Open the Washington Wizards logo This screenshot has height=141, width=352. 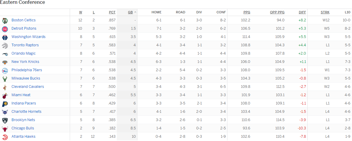[x=5, y=37]
